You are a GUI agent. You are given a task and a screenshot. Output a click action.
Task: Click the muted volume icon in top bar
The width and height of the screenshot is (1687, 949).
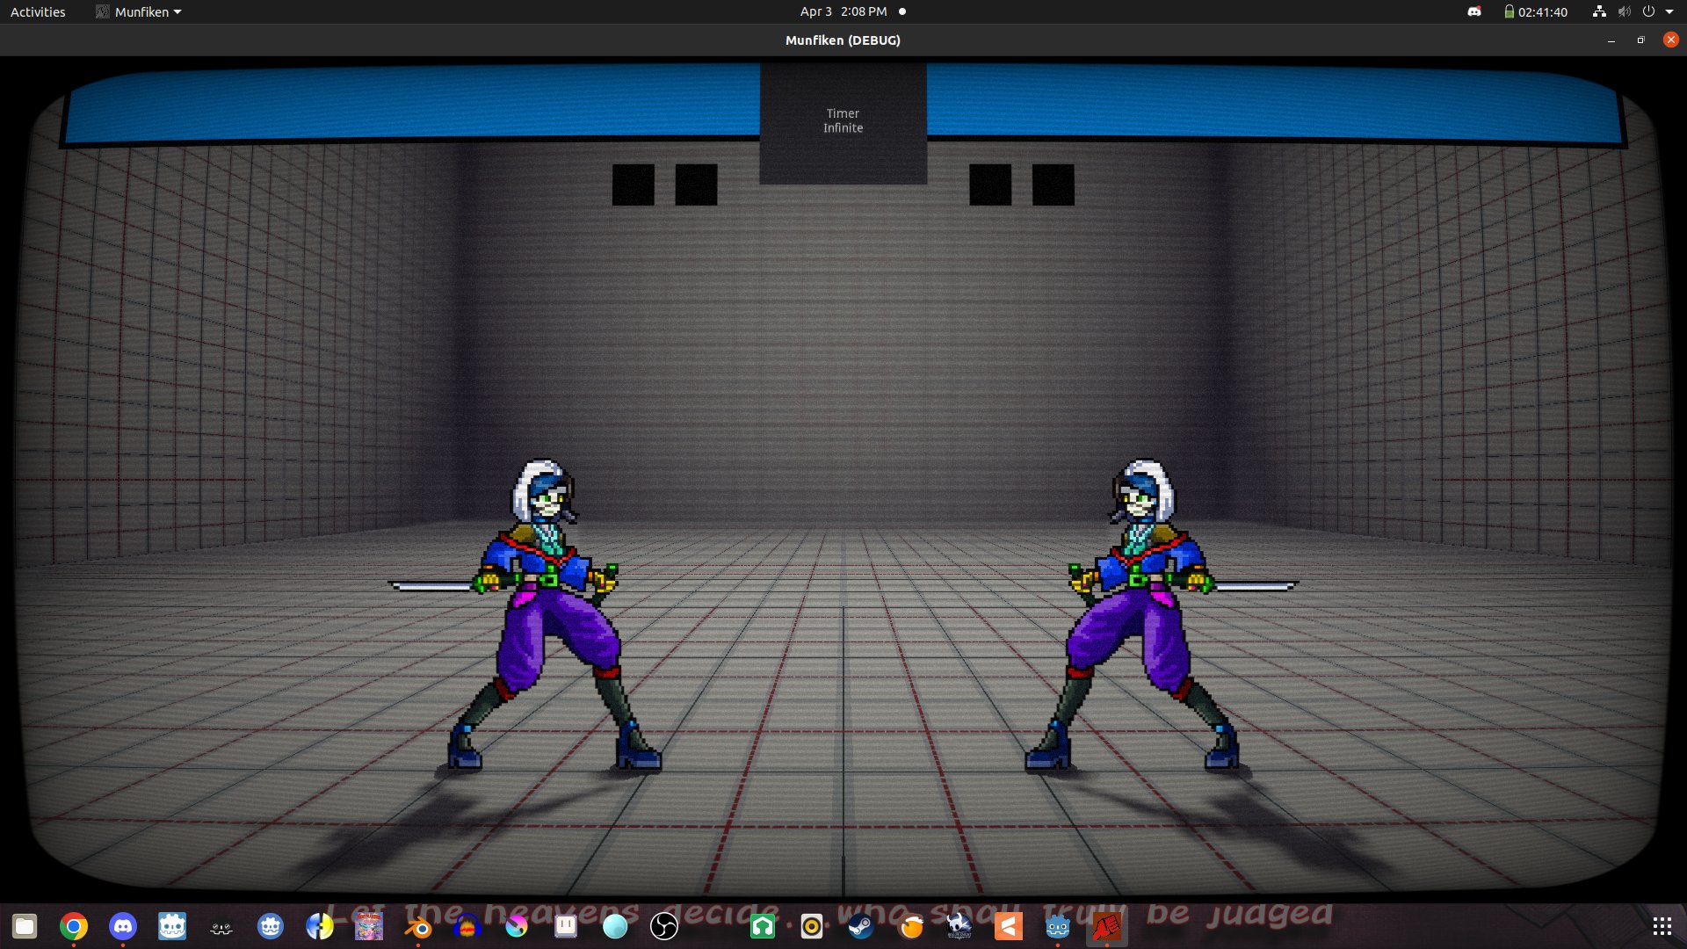(1624, 11)
